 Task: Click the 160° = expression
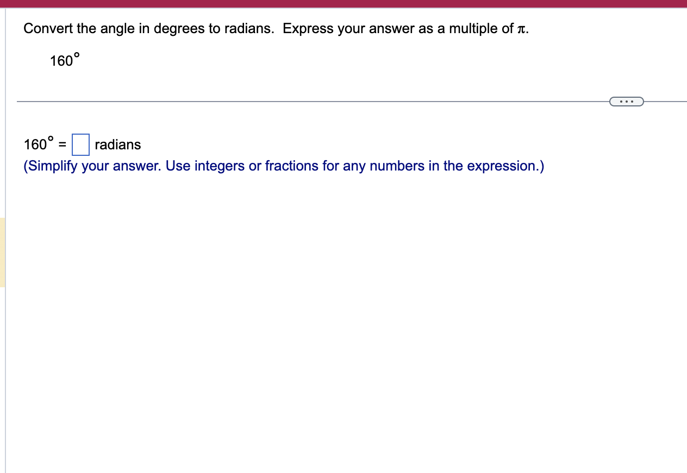pyautogui.click(x=45, y=144)
